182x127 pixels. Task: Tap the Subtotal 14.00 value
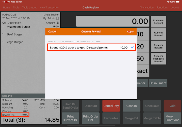[25, 100]
